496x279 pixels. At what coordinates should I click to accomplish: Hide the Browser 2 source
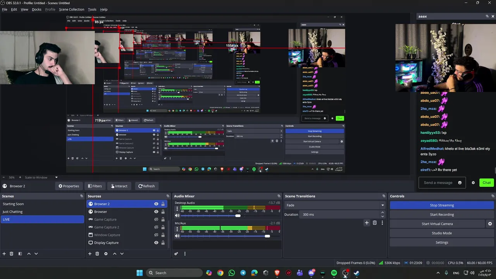pos(156,204)
